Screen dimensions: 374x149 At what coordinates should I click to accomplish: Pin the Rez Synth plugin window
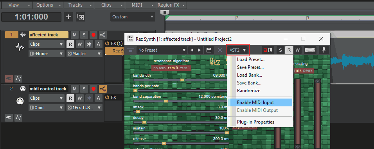[x=324, y=50]
